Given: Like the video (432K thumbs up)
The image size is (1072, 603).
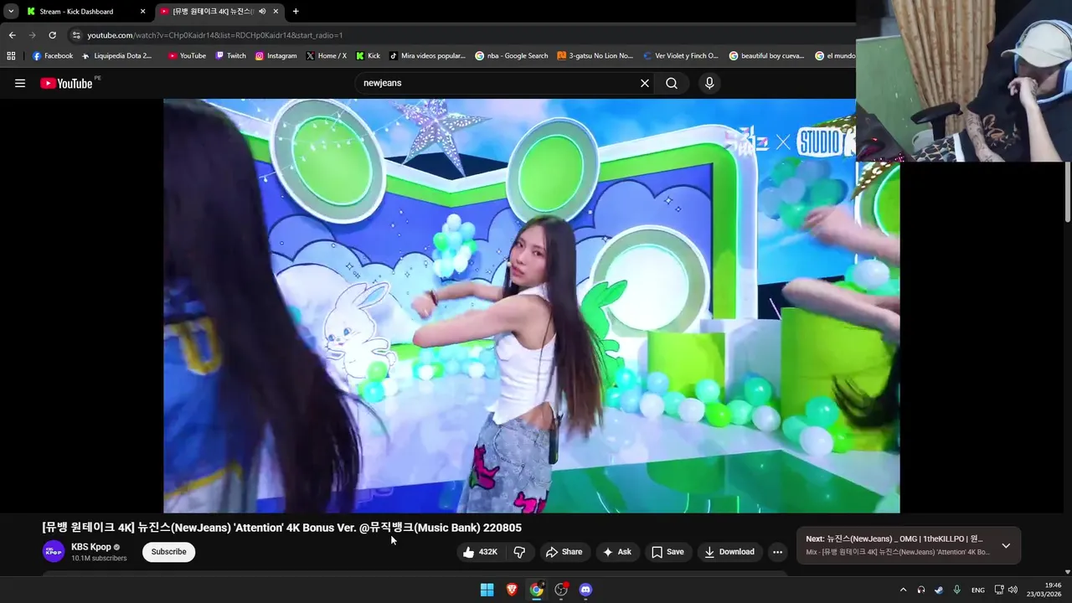Looking at the screenshot, I should (480, 552).
